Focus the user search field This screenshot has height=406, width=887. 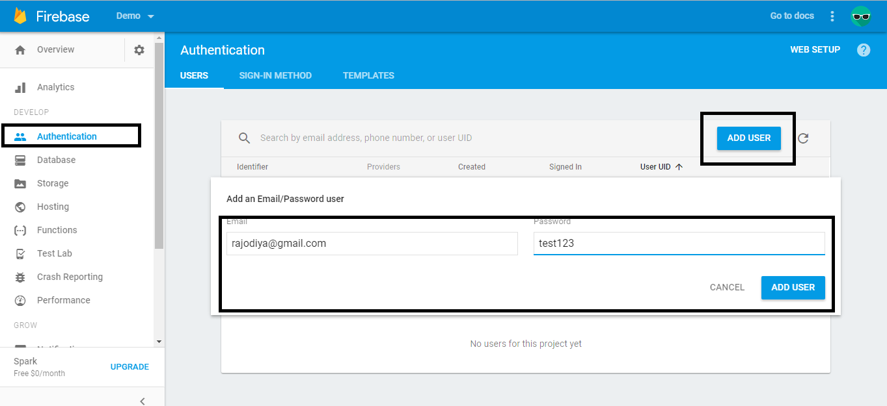tap(366, 138)
